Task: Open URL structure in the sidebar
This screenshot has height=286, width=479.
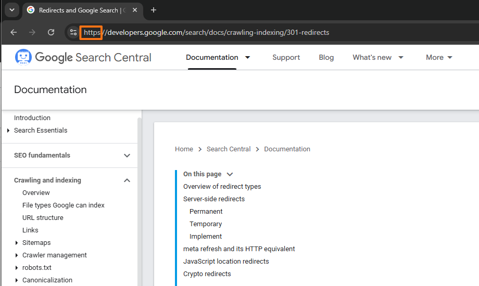Action: click(x=43, y=218)
